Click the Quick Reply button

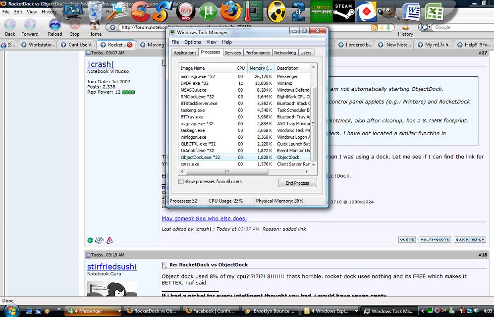pyautogui.click(x=470, y=240)
